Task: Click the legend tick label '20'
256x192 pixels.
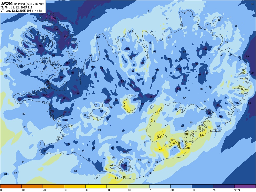Action: pyautogui.click(x=44, y=190)
